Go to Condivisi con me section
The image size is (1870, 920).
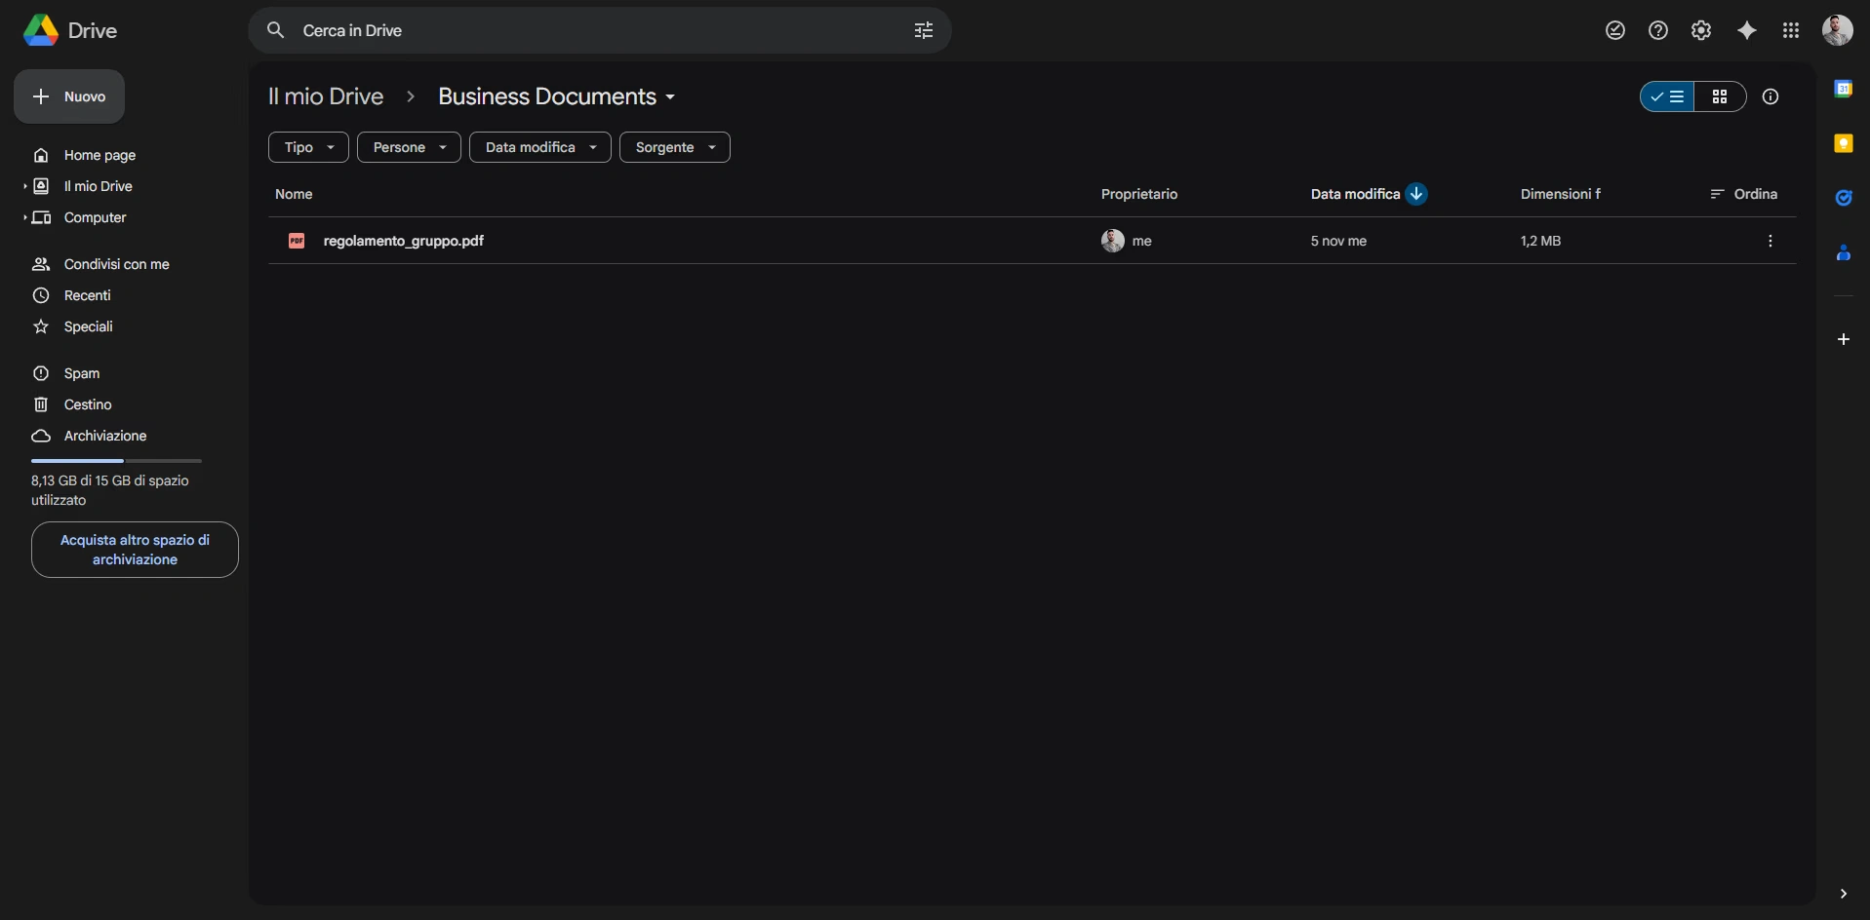(114, 264)
